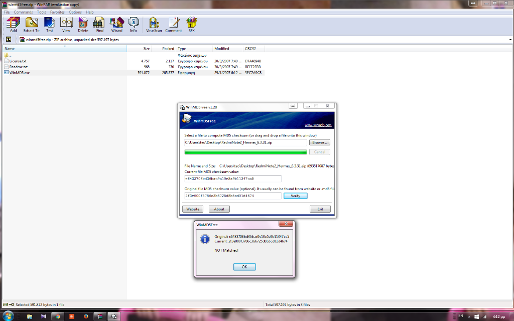Click the Delete toolbar icon
514x321 pixels.
[83, 25]
